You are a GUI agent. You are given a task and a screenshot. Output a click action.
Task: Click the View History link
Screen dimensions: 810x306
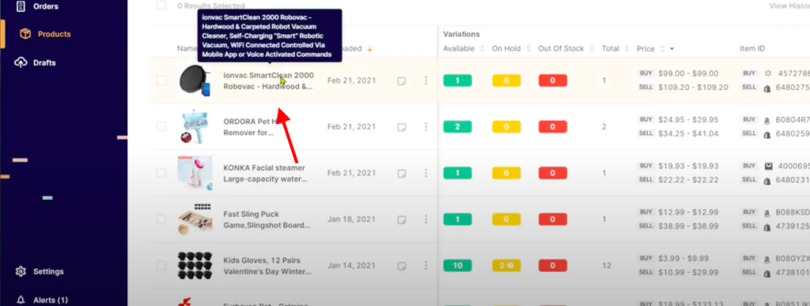(x=789, y=6)
